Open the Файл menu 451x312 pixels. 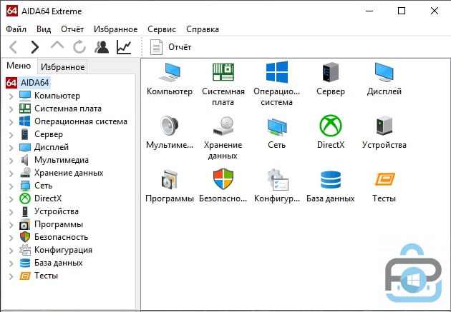pos(16,29)
